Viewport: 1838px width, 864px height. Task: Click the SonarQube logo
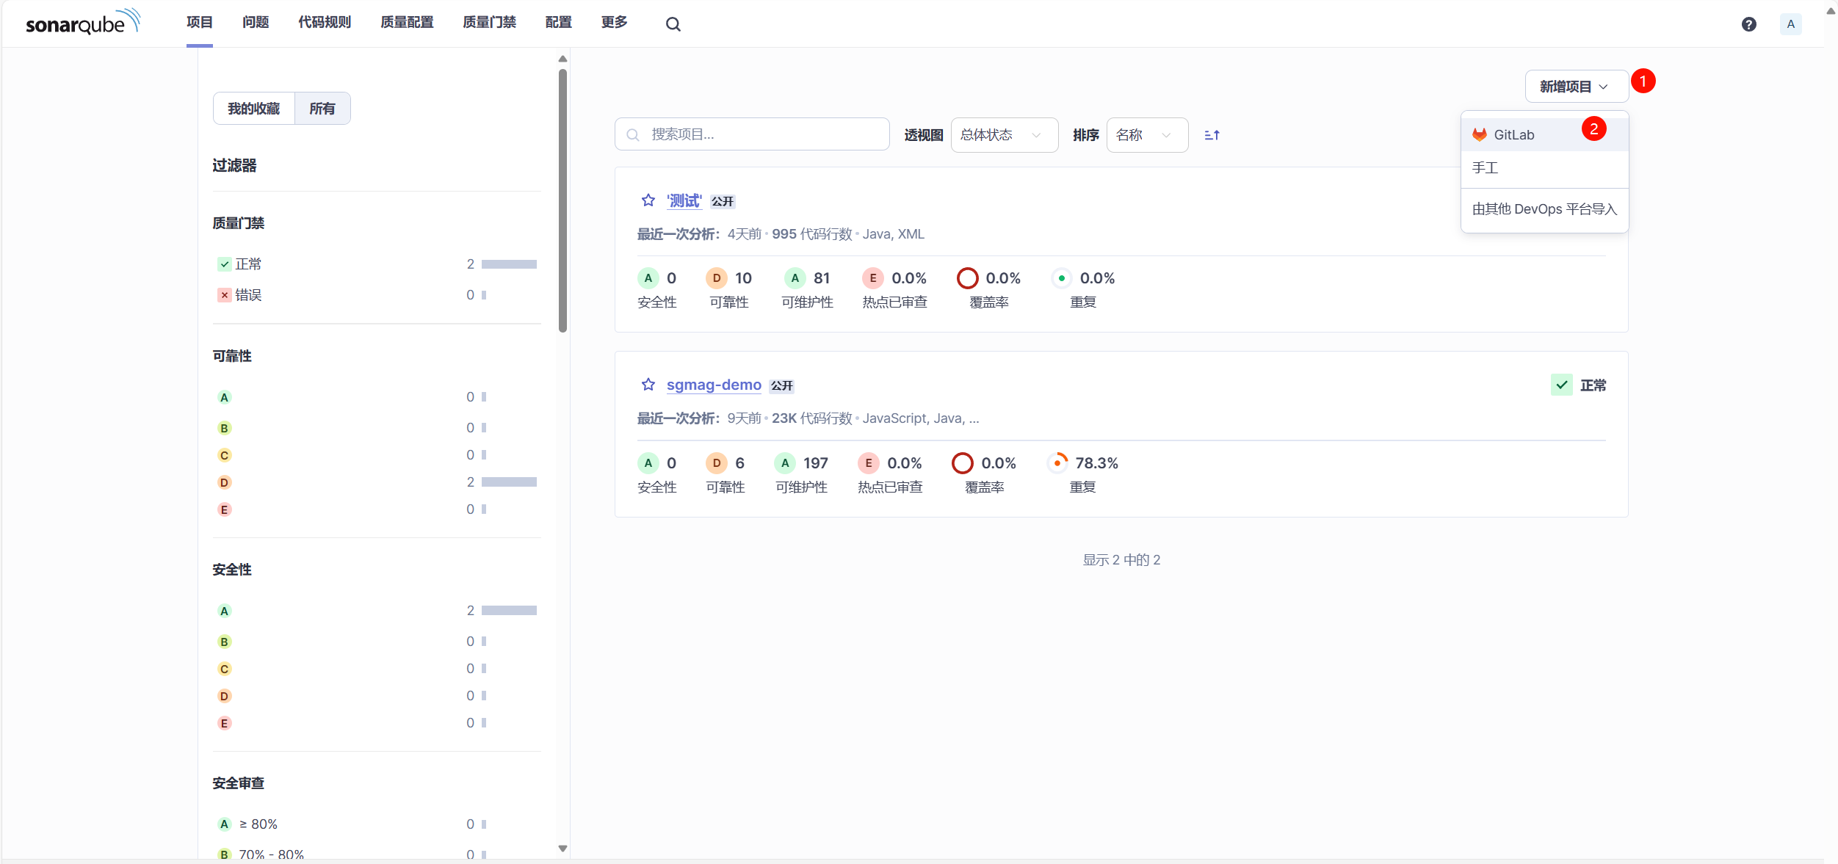point(82,23)
